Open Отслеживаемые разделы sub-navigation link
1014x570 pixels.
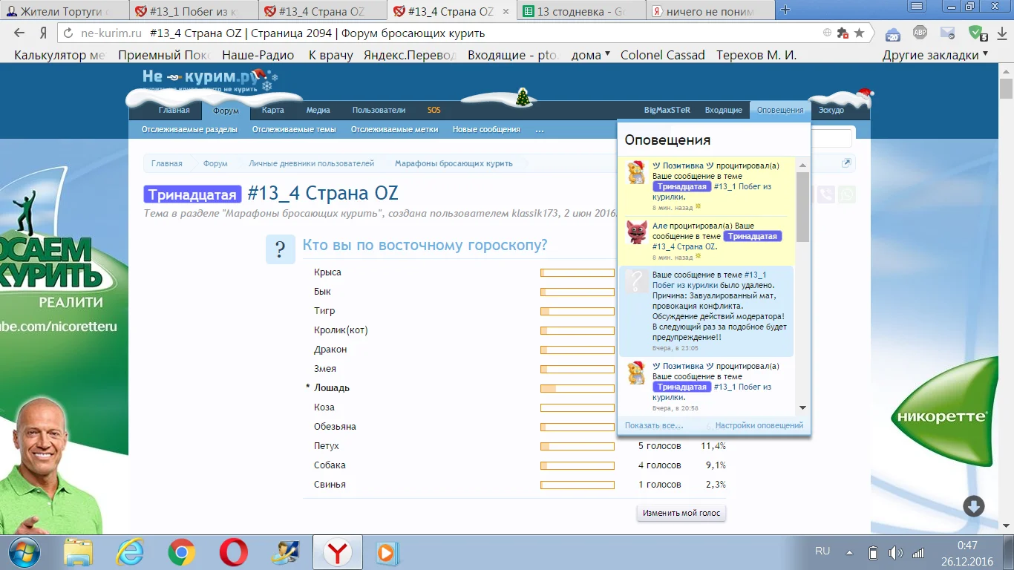189,129
